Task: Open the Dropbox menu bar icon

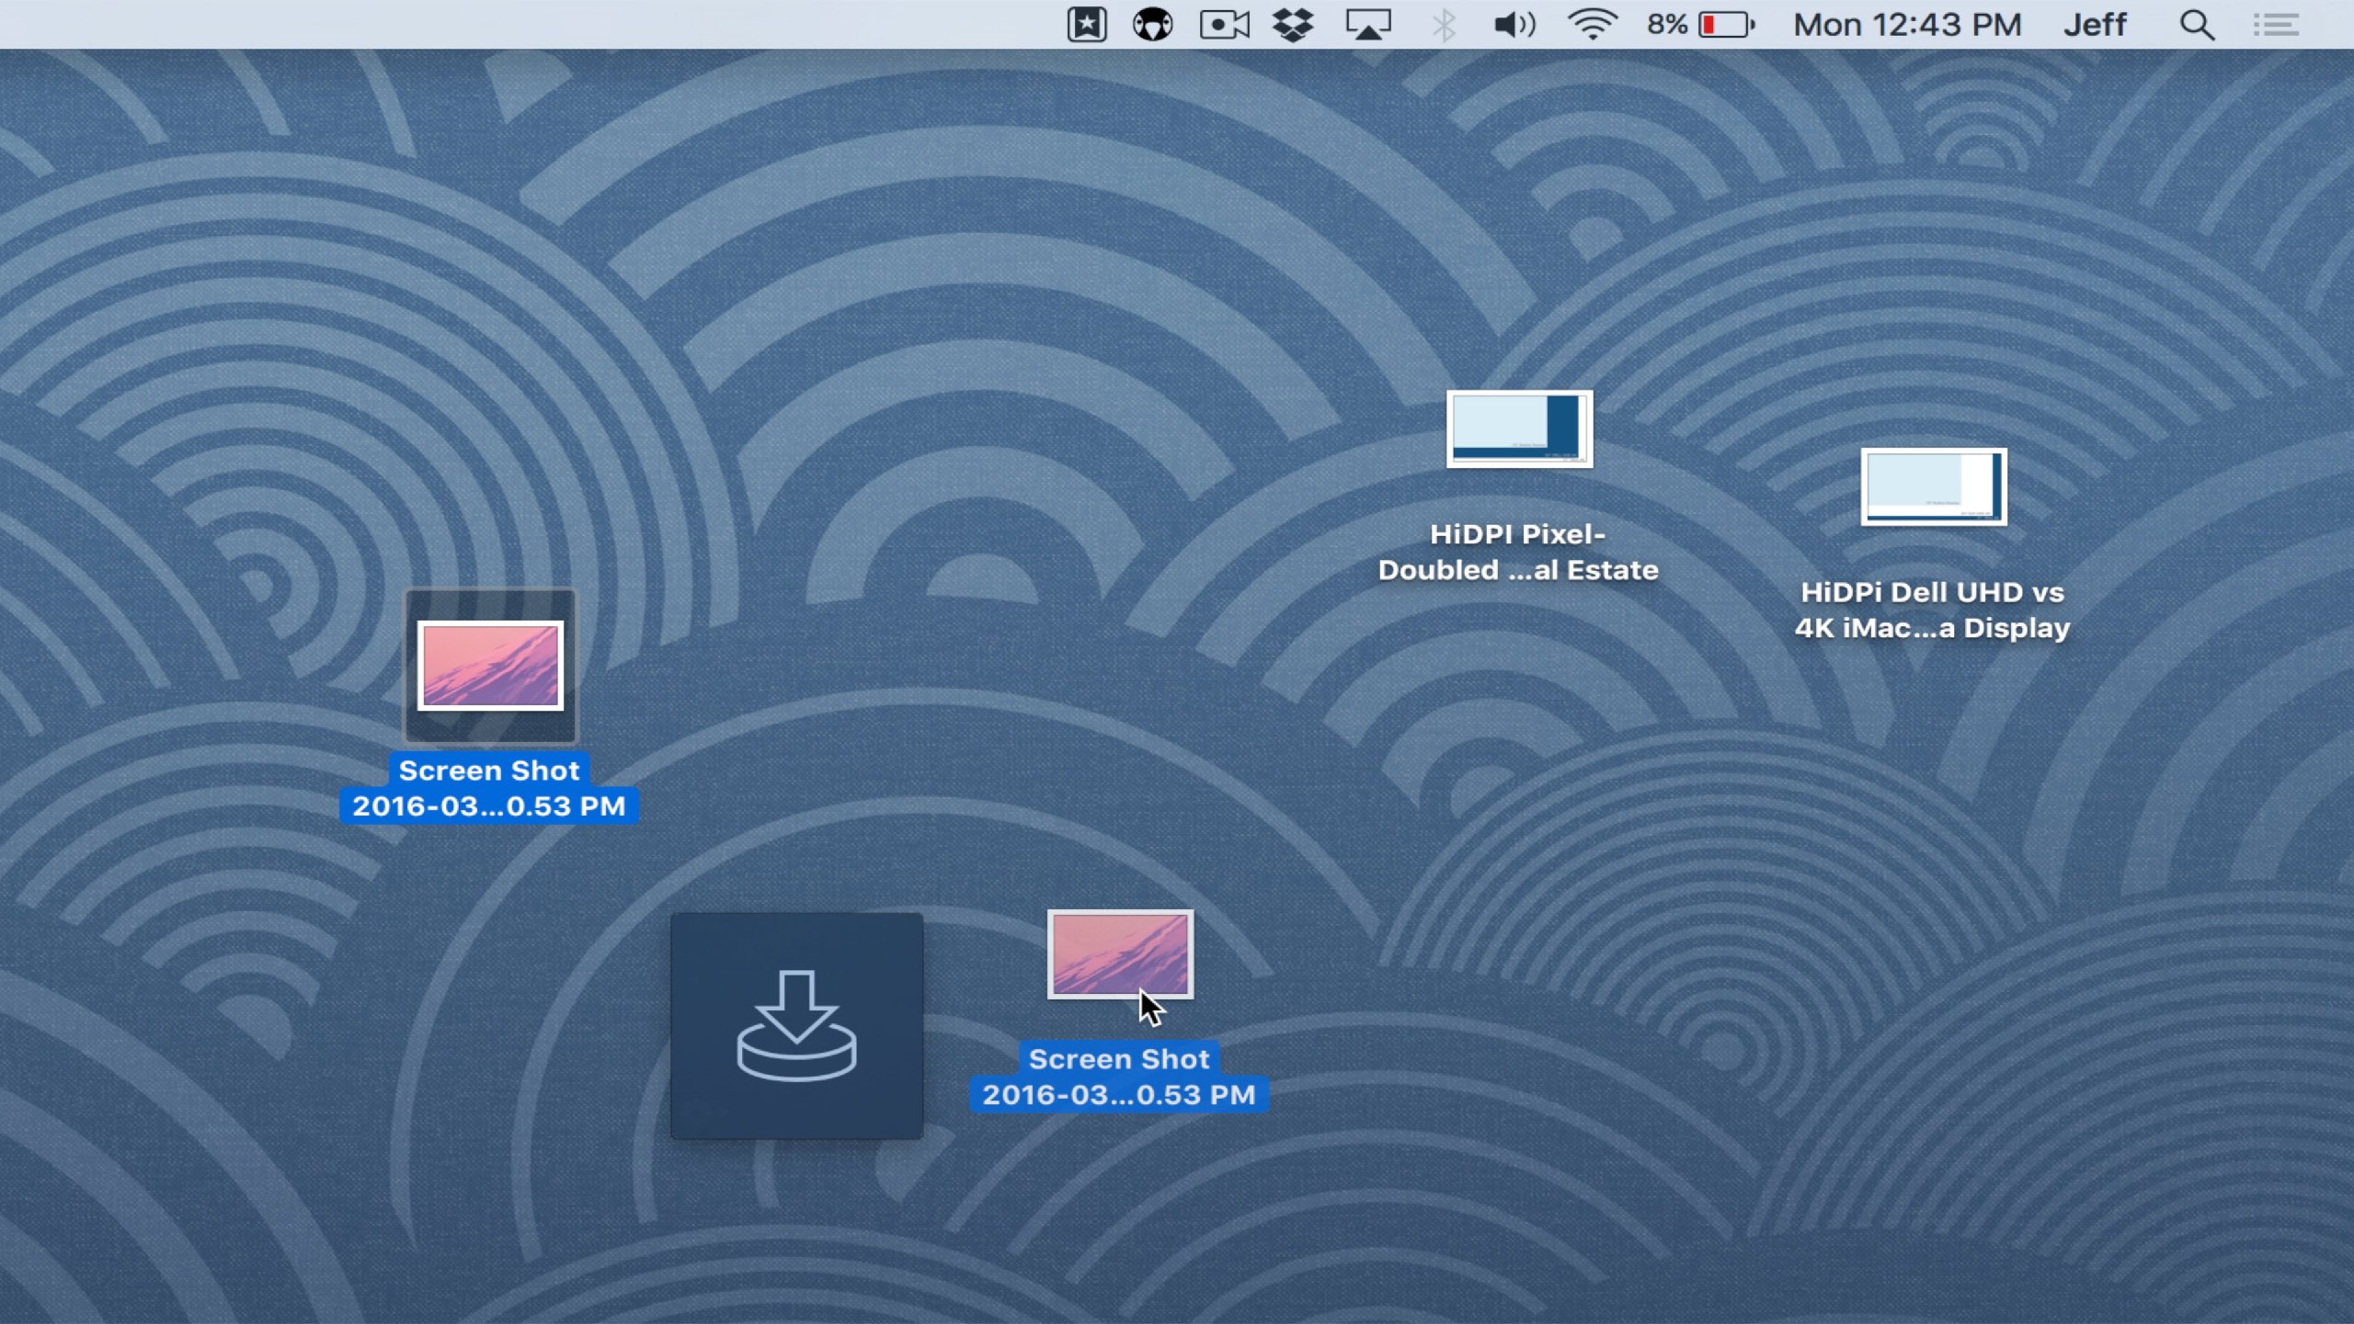Action: coord(1293,25)
